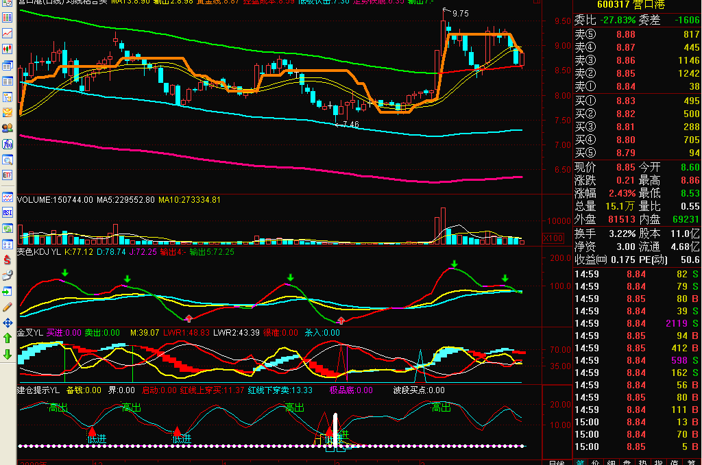Open the colored quote table icon
Screen dimensions: 702x465
(7, 18)
